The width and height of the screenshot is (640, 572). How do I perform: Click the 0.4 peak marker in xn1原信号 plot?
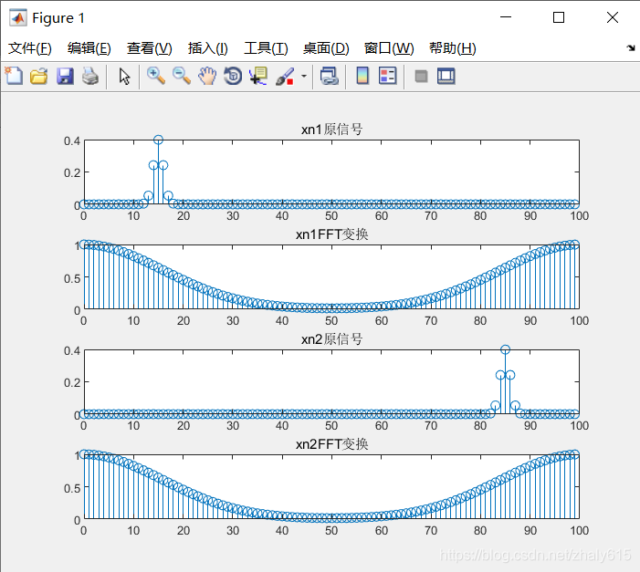(158, 140)
